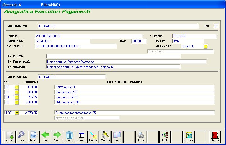Click the Importo field 500,00
This screenshot has width=226, height=145.
[28, 92]
